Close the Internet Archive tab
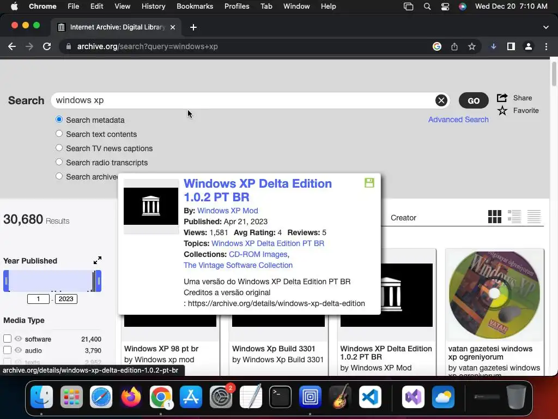This screenshot has height=419, width=558. click(x=173, y=27)
